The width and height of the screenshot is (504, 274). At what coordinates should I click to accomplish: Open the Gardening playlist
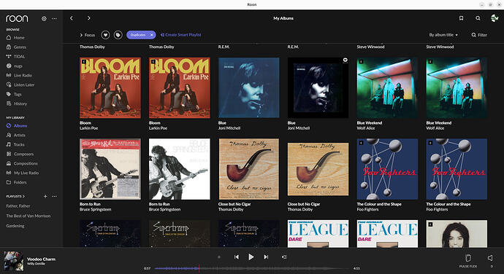pyautogui.click(x=15, y=226)
